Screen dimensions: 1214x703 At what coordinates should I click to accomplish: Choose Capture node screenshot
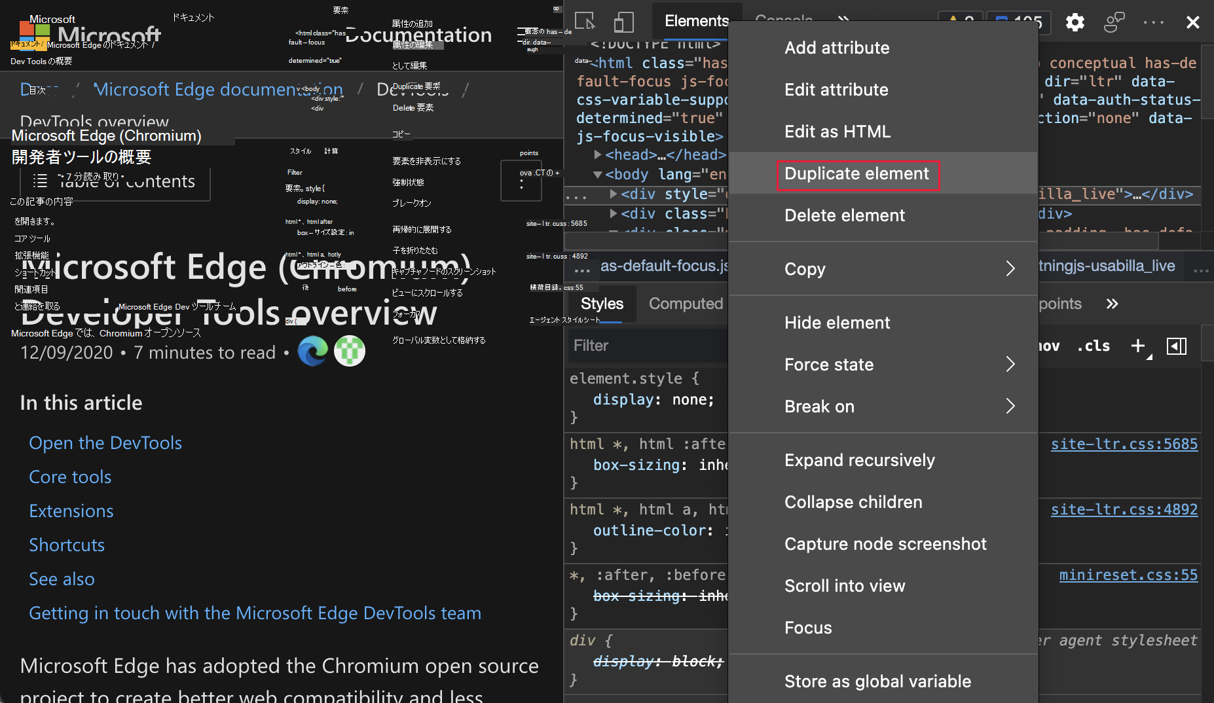tap(883, 544)
